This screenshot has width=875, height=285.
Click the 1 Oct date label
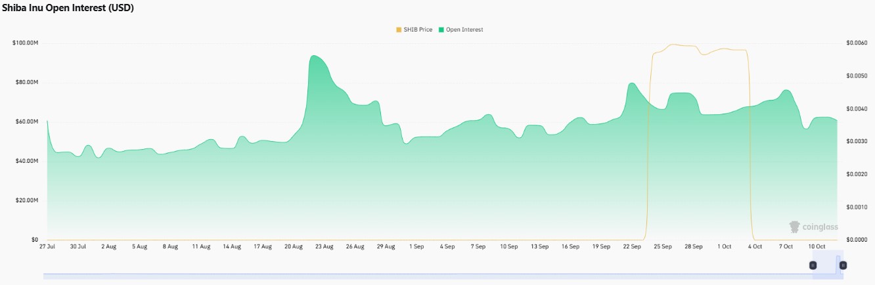coord(725,246)
